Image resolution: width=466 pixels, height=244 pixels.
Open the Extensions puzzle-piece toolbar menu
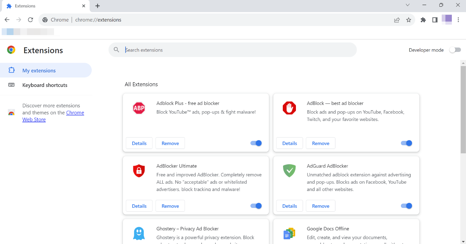pos(423,20)
